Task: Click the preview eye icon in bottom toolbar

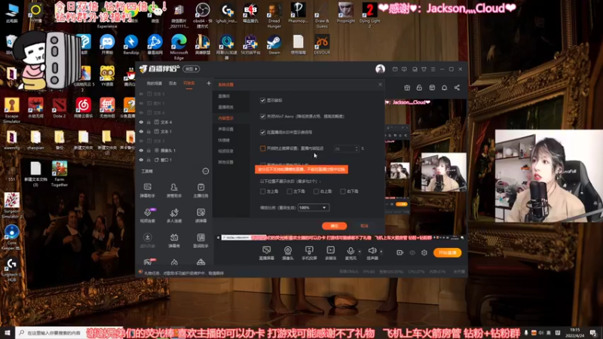Action: pyautogui.click(x=412, y=252)
